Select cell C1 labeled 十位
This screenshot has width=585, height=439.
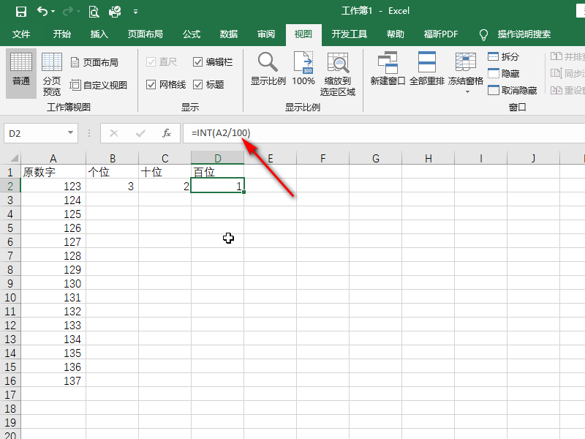tap(165, 172)
